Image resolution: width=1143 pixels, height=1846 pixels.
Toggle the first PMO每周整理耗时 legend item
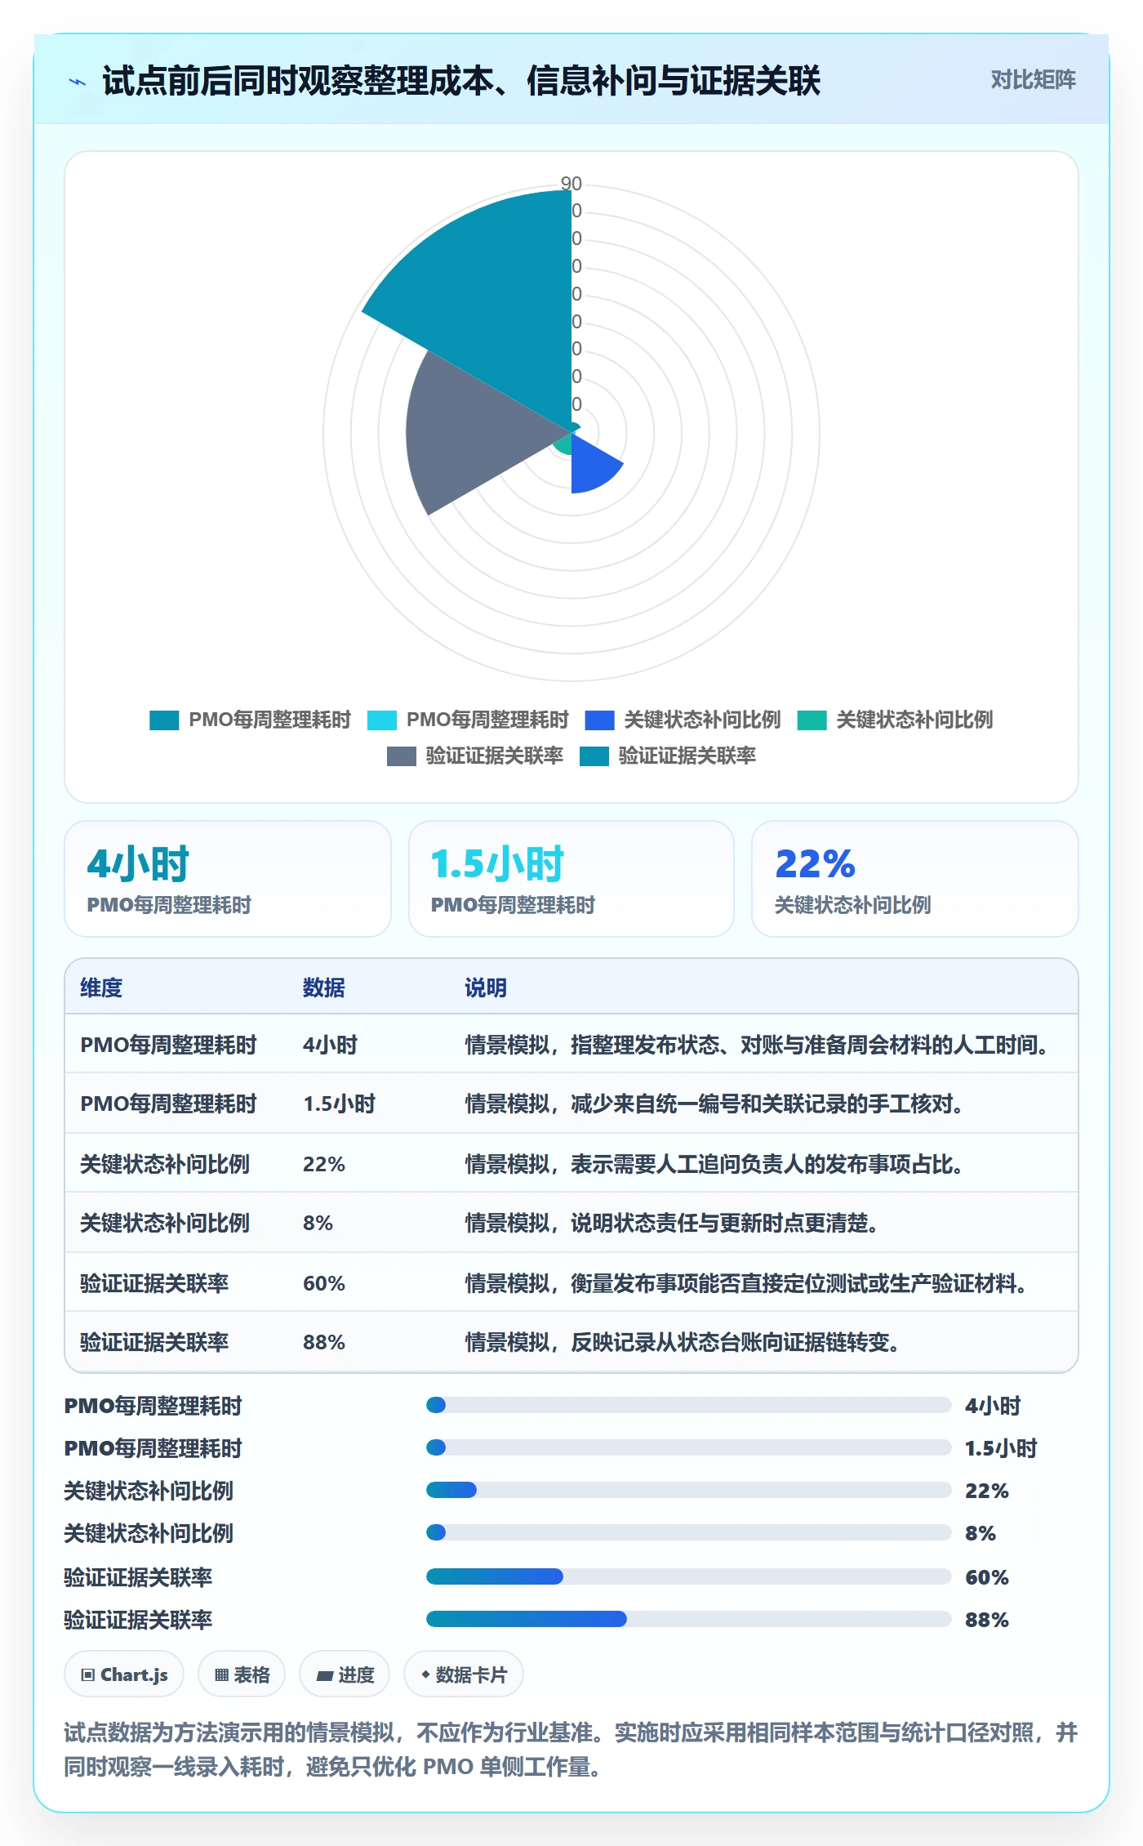point(250,720)
